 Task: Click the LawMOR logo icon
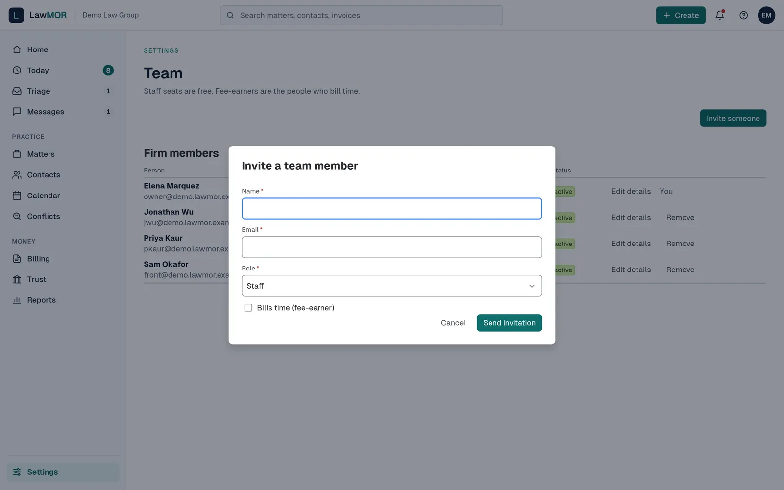click(x=16, y=15)
